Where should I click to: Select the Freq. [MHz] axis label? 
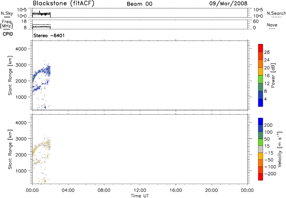pyautogui.click(x=6, y=24)
